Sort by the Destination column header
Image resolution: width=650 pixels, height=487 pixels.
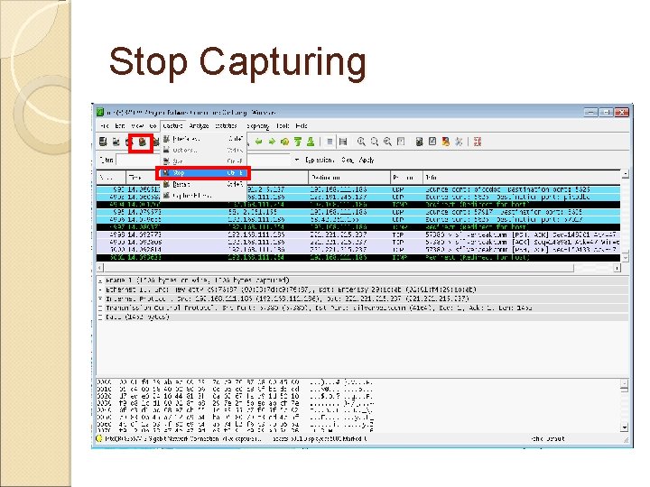coord(349,178)
